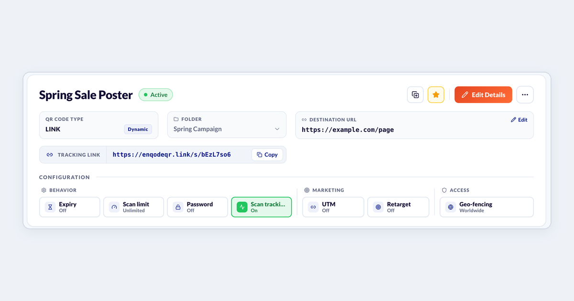Click the target Retarget icon
Screen dimensions: 574x301
pyautogui.click(x=378, y=207)
